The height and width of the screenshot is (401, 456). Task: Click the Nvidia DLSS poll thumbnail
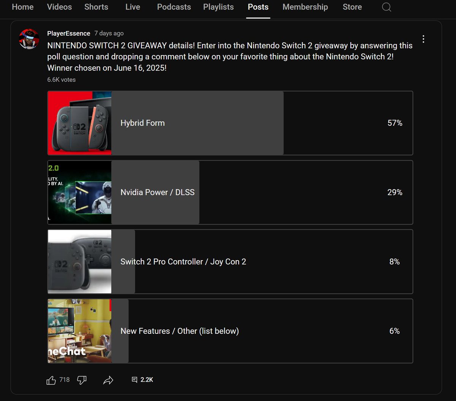80,193
